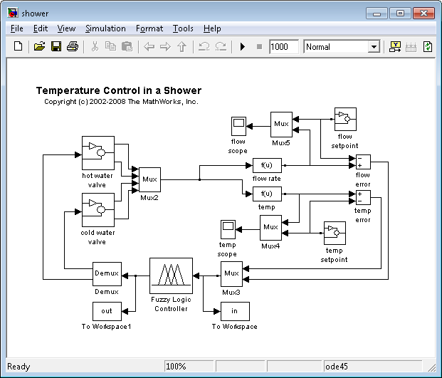Navigate back with the left arrow icon

coord(149,46)
